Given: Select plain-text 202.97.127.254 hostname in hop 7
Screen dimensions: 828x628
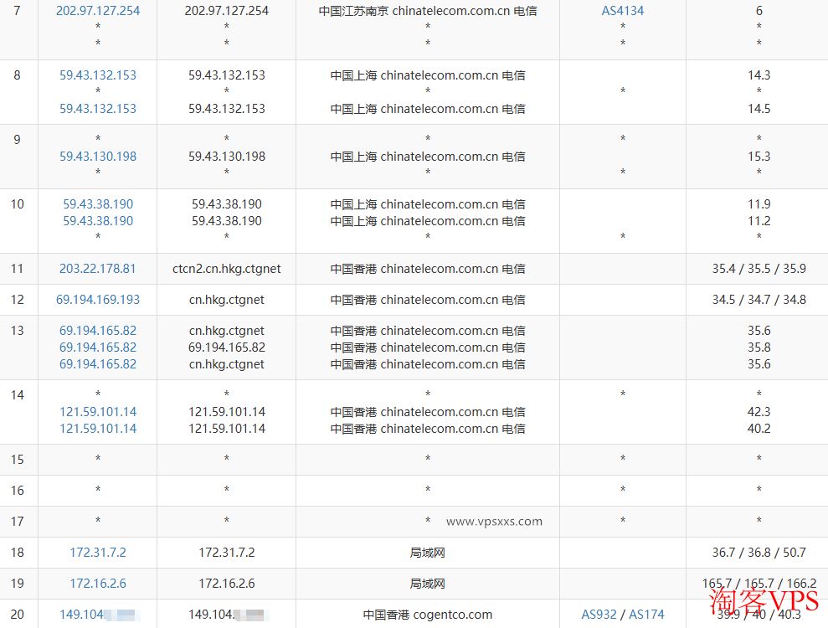Looking at the screenshot, I should click(227, 11).
